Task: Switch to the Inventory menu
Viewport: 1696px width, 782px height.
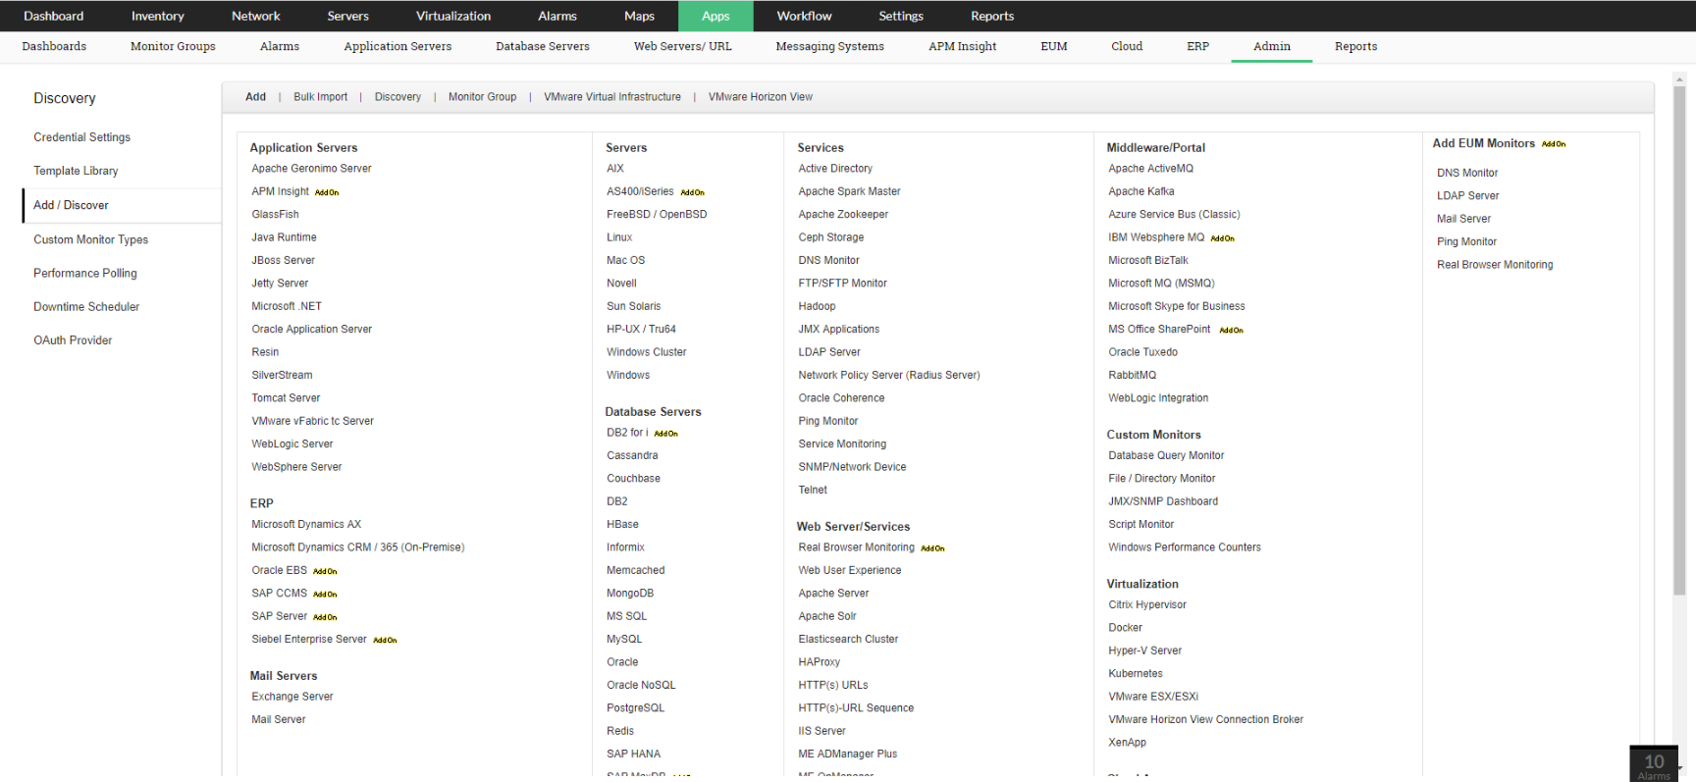Action: [x=157, y=16]
